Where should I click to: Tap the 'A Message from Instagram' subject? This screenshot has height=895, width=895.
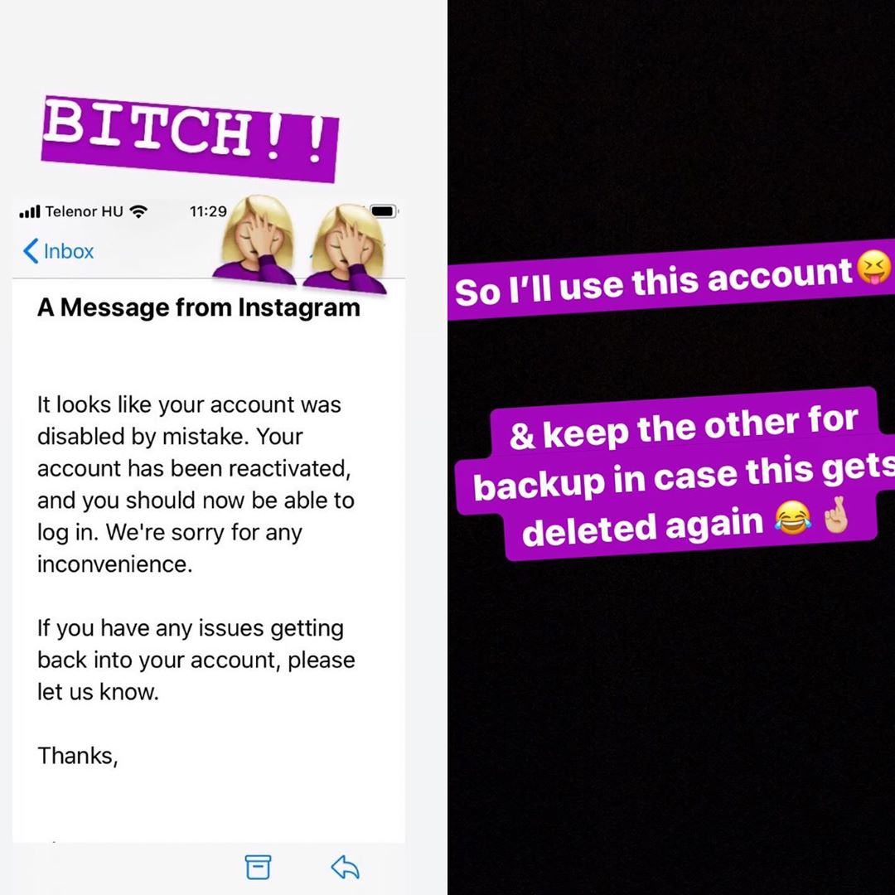coord(199,307)
